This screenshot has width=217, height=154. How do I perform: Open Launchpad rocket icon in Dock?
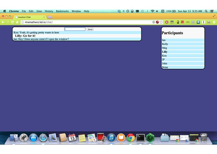pos(23,137)
